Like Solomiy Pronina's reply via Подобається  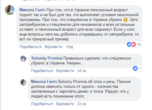pyautogui.click(x=42, y=71)
